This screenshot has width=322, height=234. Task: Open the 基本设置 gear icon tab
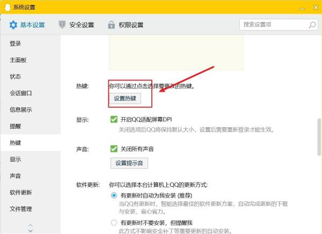(13, 25)
